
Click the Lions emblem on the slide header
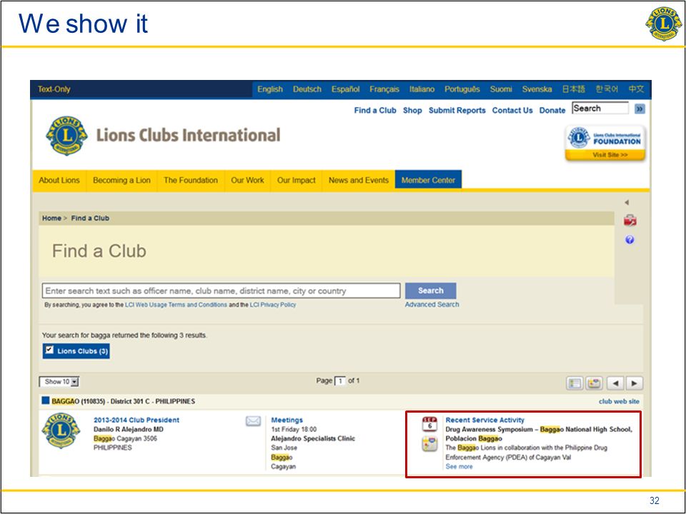click(x=664, y=24)
